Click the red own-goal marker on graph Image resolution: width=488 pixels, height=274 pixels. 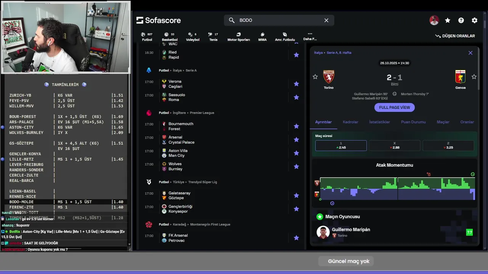429,174
